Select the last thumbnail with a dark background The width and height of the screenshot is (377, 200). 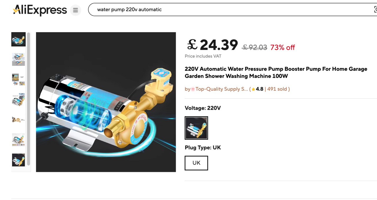pyautogui.click(x=19, y=160)
